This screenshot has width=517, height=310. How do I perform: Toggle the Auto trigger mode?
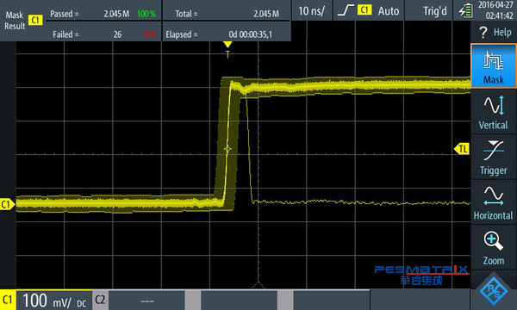pyautogui.click(x=389, y=11)
